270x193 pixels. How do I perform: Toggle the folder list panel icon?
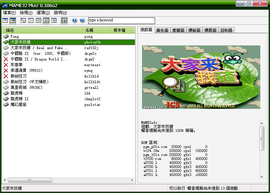pyautogui.click(x=5, y=21)
